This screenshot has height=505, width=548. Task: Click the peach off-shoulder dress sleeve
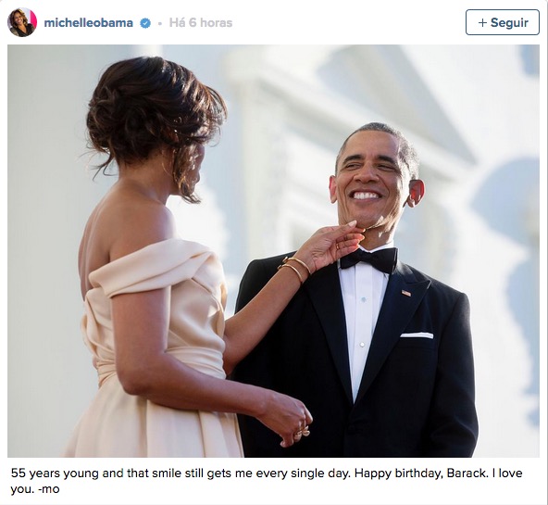tap(150, 268)
